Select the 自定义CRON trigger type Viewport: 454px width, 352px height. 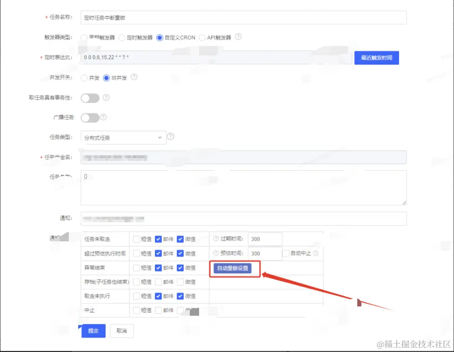[x=160, y=38]
